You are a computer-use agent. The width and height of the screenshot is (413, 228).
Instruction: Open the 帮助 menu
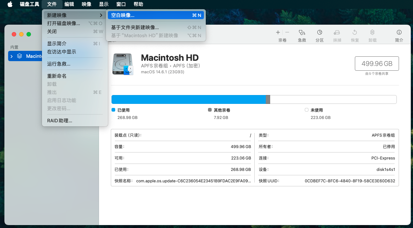pos(138,4)
